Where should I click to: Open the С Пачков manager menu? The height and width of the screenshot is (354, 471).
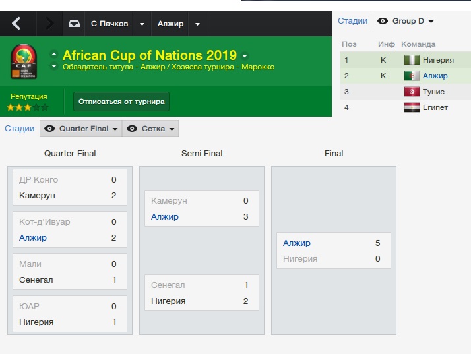tap(109, 24)
